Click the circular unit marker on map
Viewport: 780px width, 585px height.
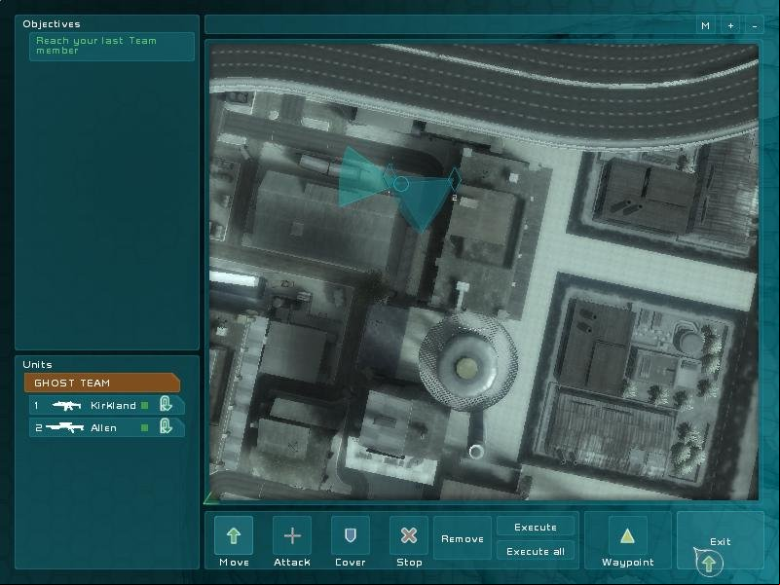401,184
